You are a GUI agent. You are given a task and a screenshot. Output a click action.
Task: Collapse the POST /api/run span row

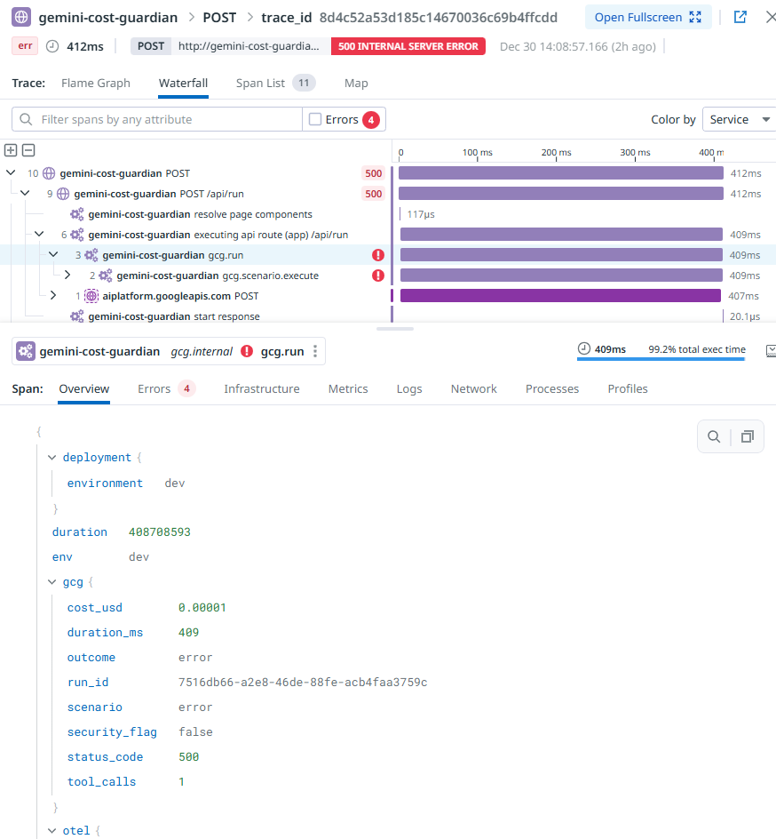[x=25, y=193]
